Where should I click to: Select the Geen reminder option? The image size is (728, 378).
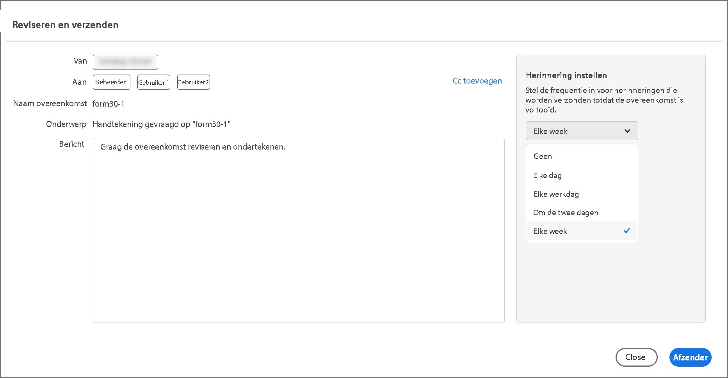pos(543,156)
